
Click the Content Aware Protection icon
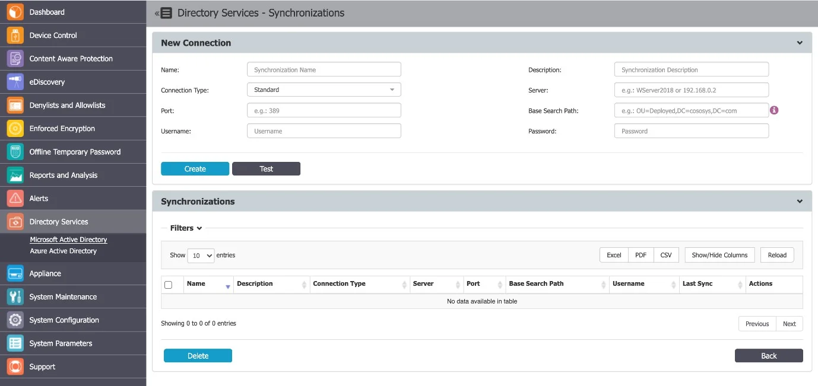coord(15,59)
